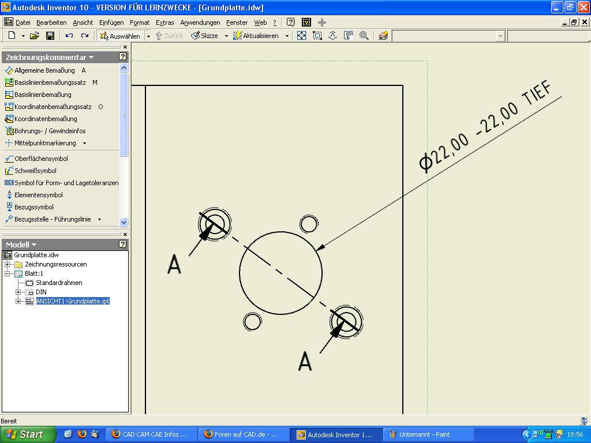The height and width of the screenshot is (443, 591).
Task: Click the Save disk icon in toolbar
Action: 50,36
